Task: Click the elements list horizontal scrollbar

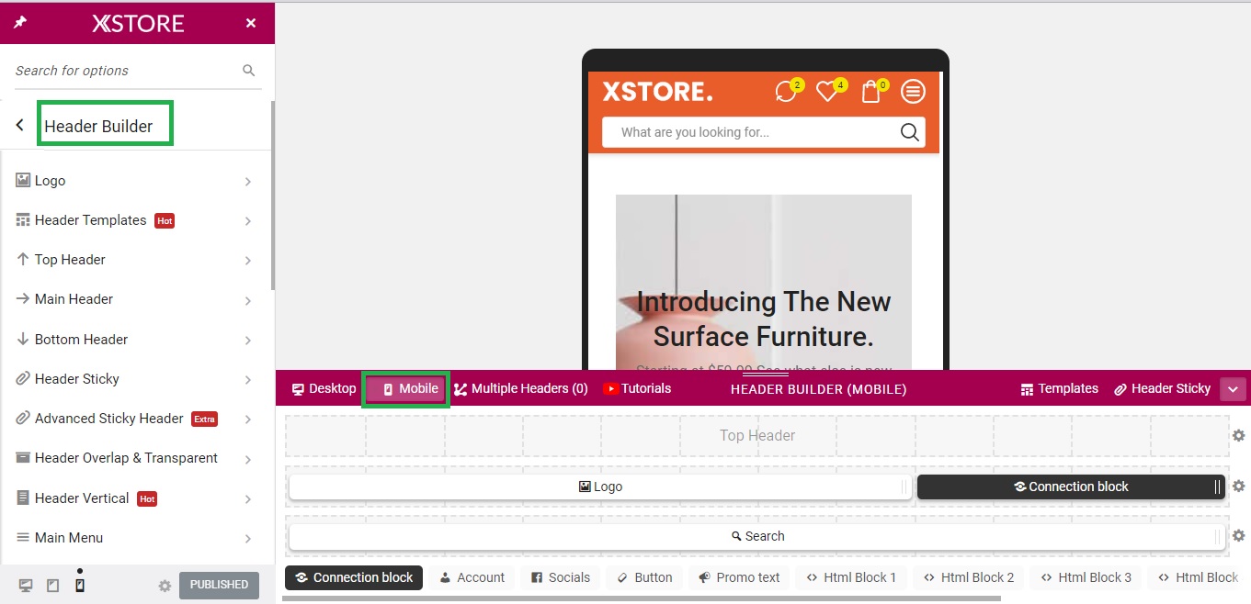Action: (x=641, y=598)
